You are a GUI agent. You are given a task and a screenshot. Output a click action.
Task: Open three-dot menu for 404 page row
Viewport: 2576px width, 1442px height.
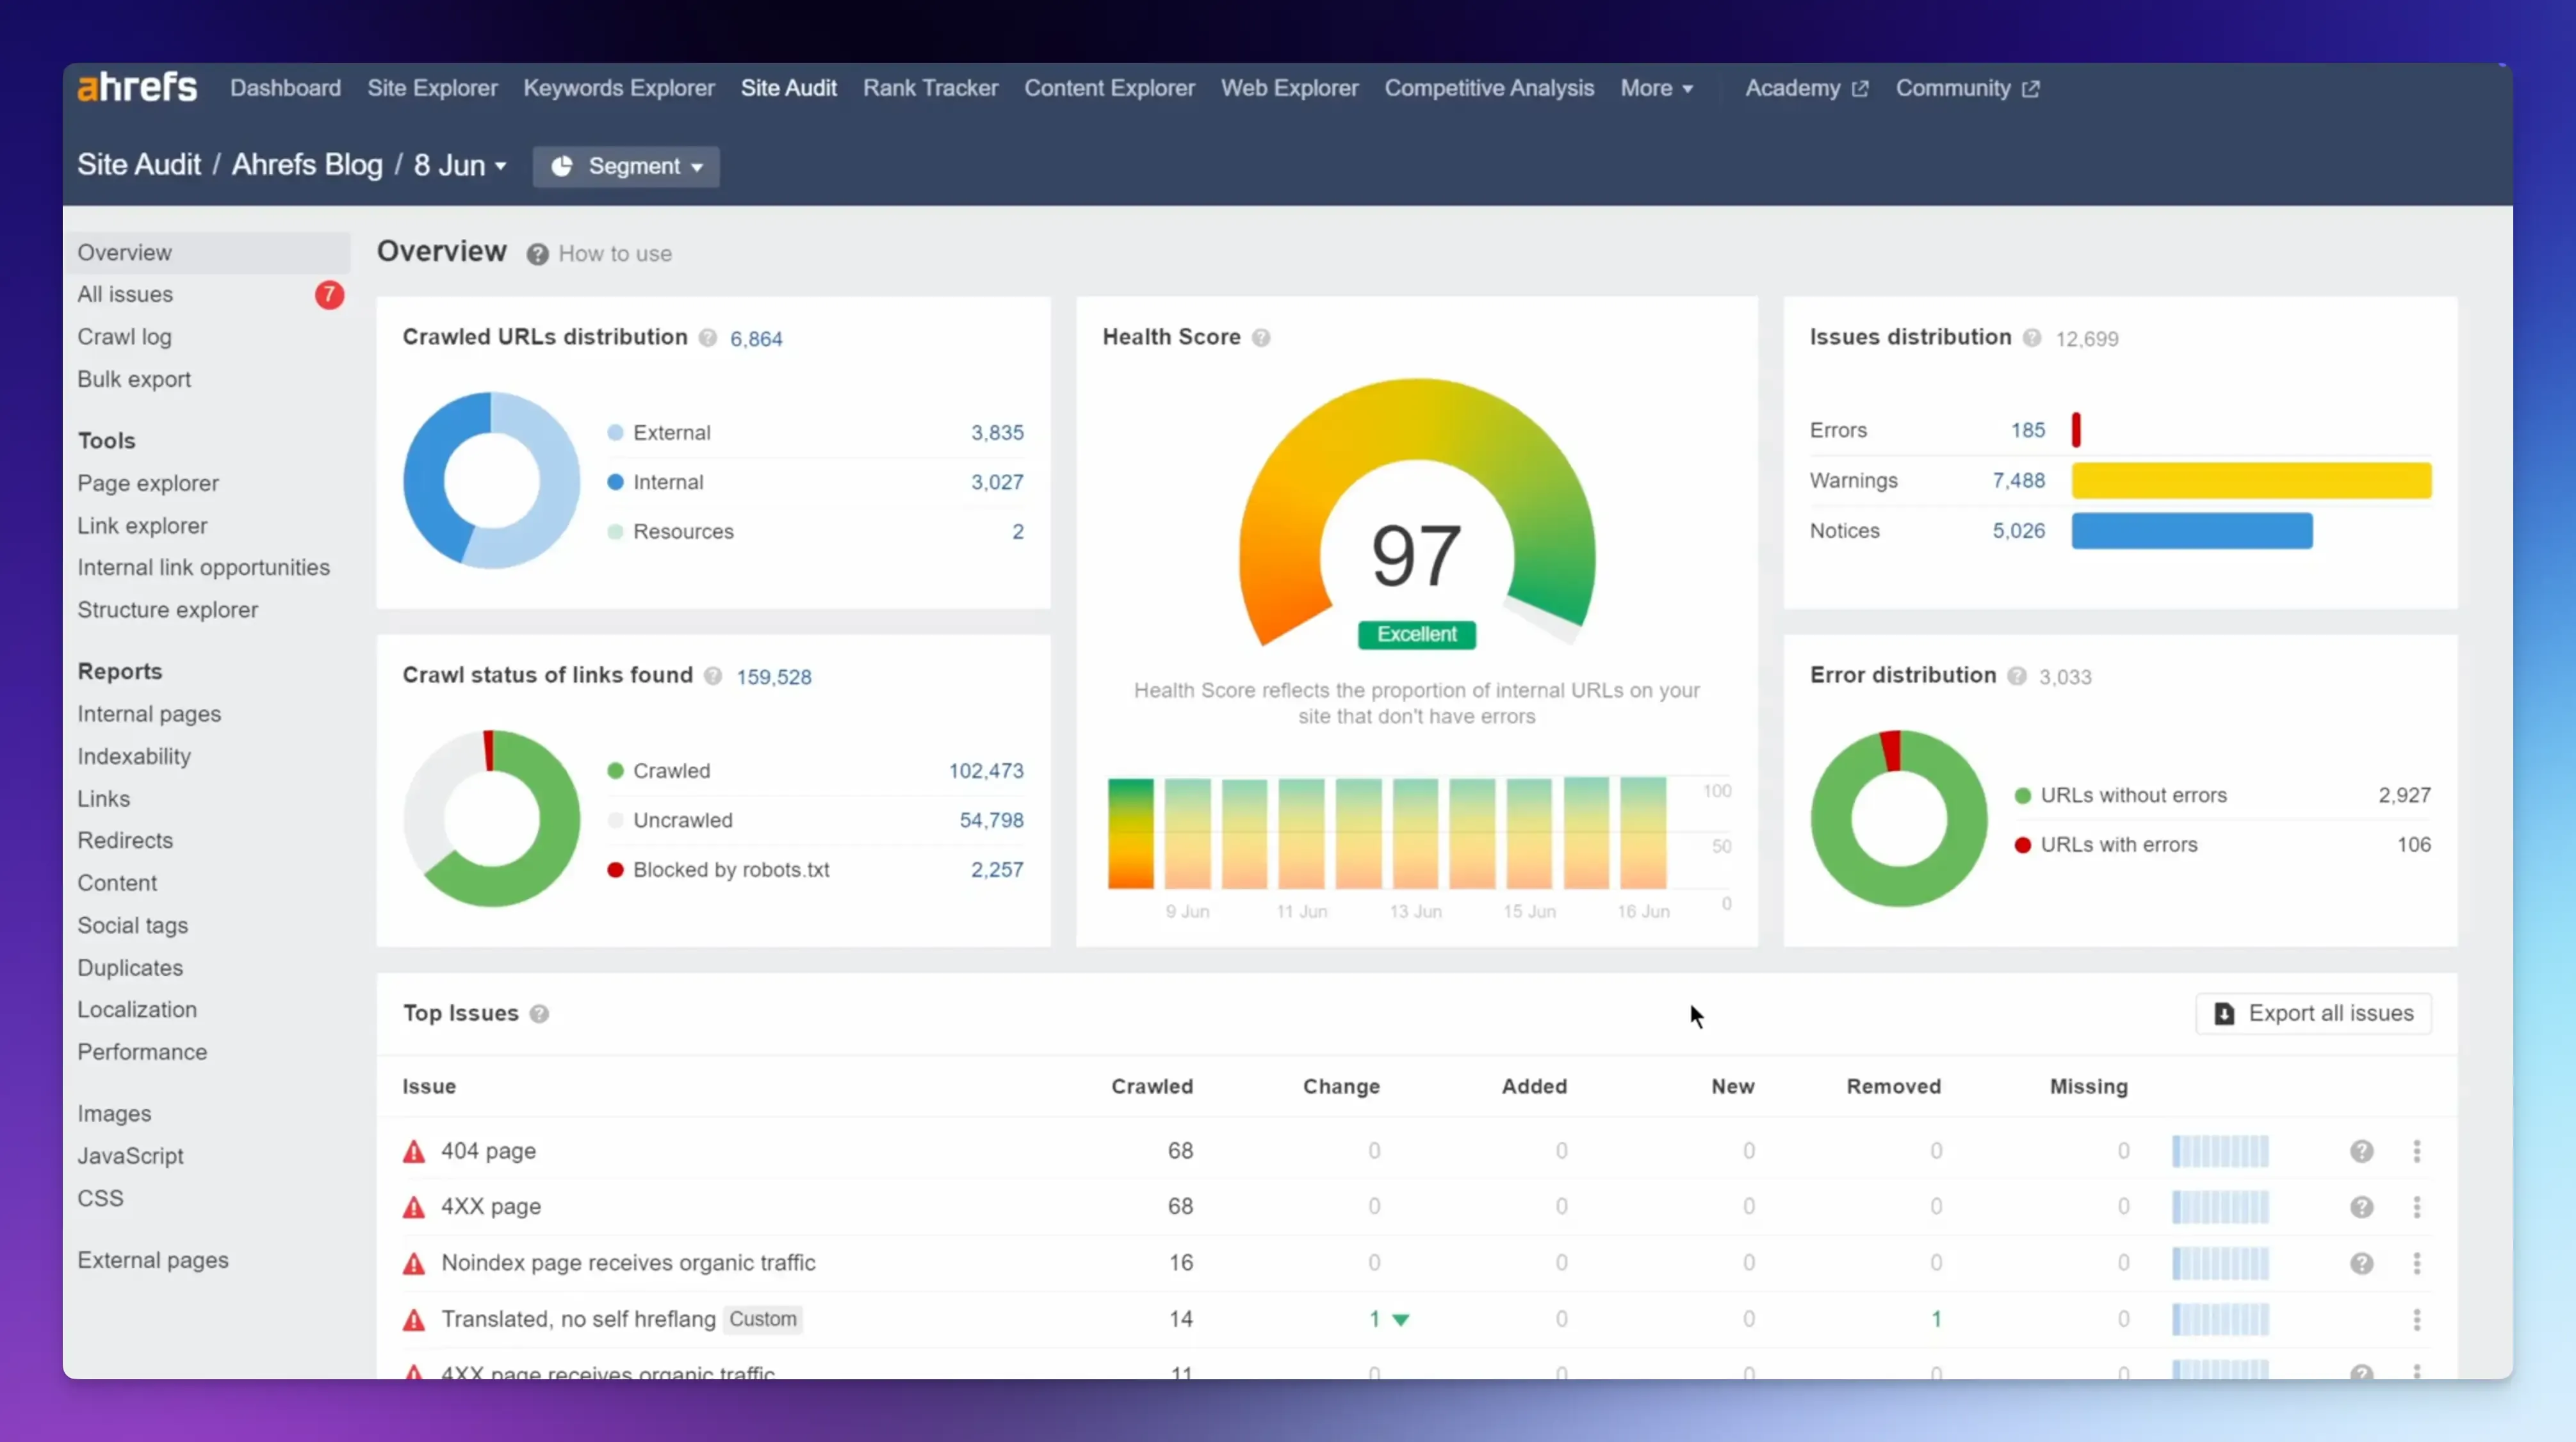(x=2417, y=1151)
